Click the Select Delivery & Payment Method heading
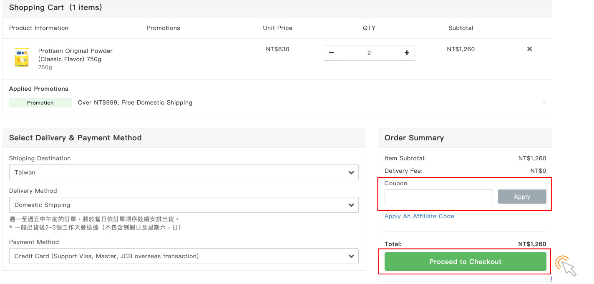Screen dimensions: 594x284 [x=76, y=138]
